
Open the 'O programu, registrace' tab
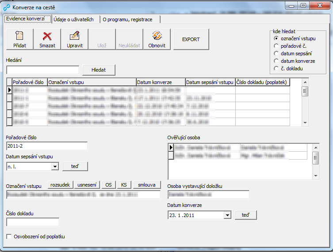(x=127, y=19)
